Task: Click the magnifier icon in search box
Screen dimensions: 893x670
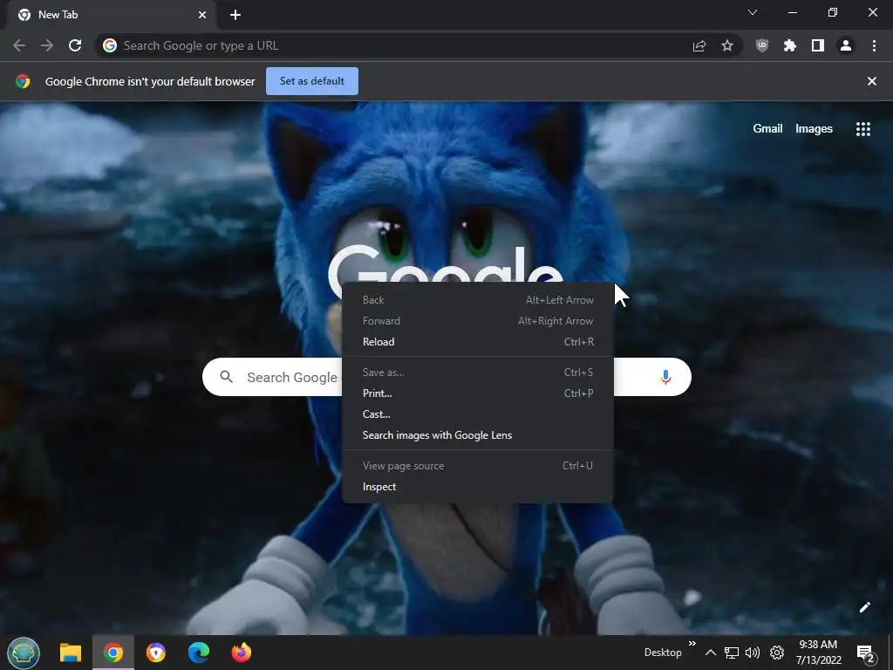Action: (x=226, y=377)
